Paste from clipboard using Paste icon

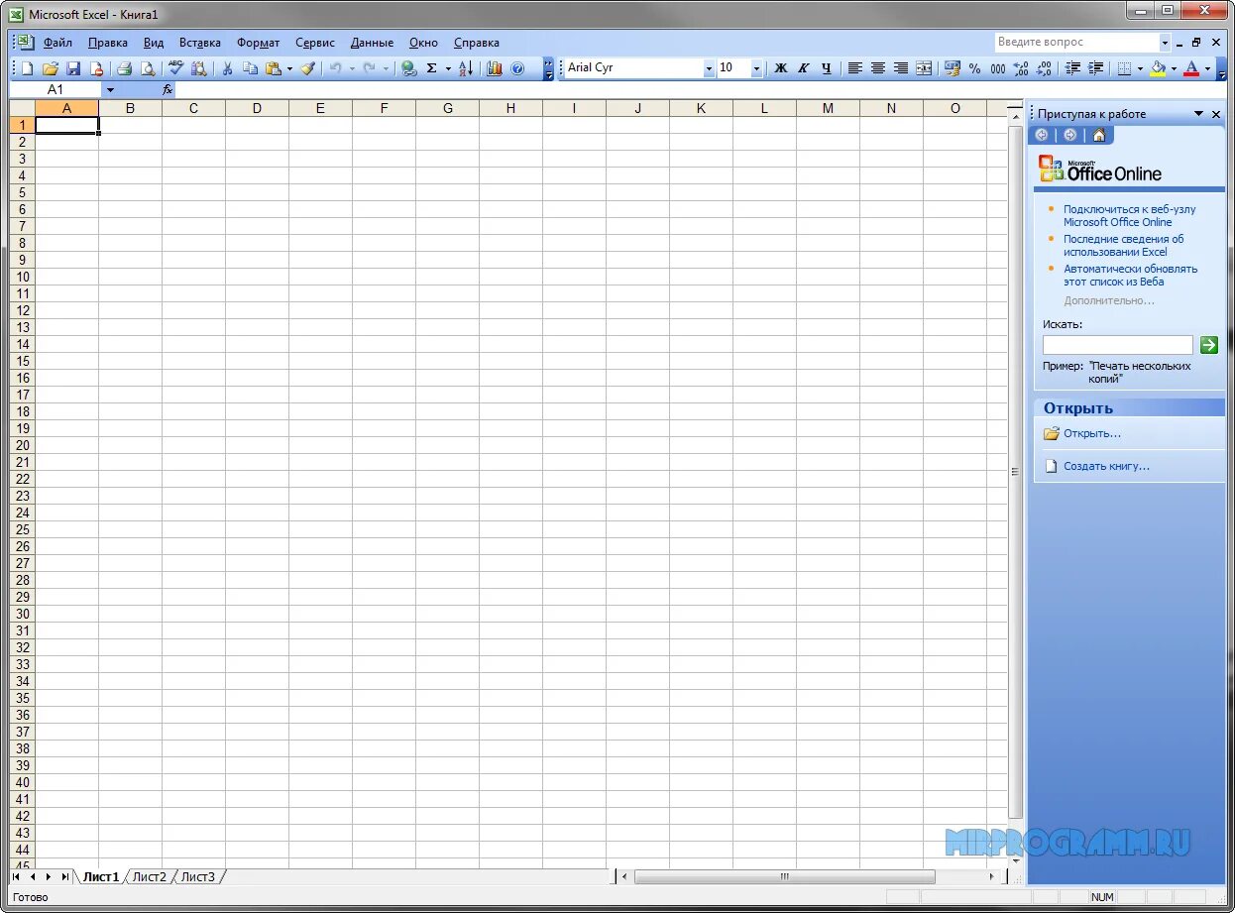point(274,68)
